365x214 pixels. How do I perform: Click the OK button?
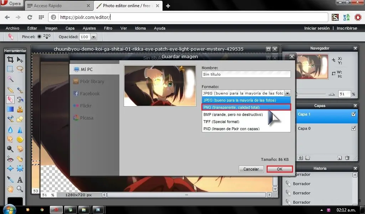[x=279, y=169]
